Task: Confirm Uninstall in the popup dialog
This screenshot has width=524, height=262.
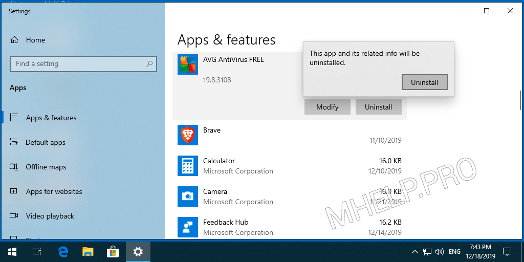Action: coord(424,82)
